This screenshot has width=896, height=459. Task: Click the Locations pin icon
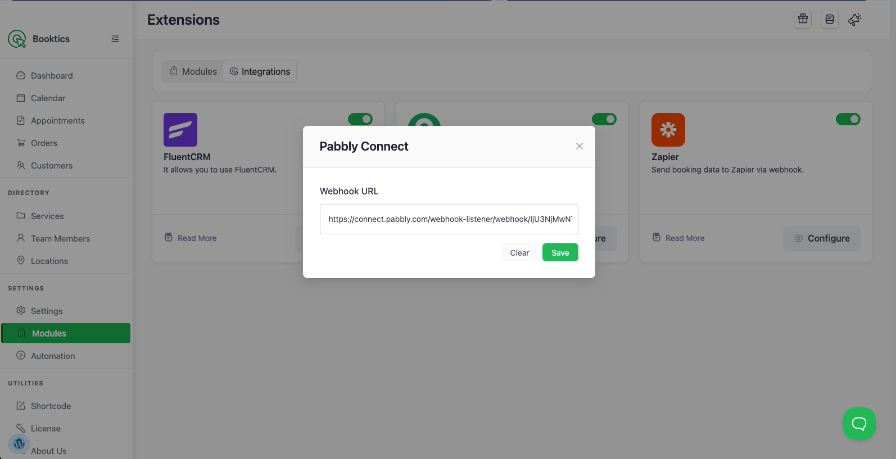21,260
